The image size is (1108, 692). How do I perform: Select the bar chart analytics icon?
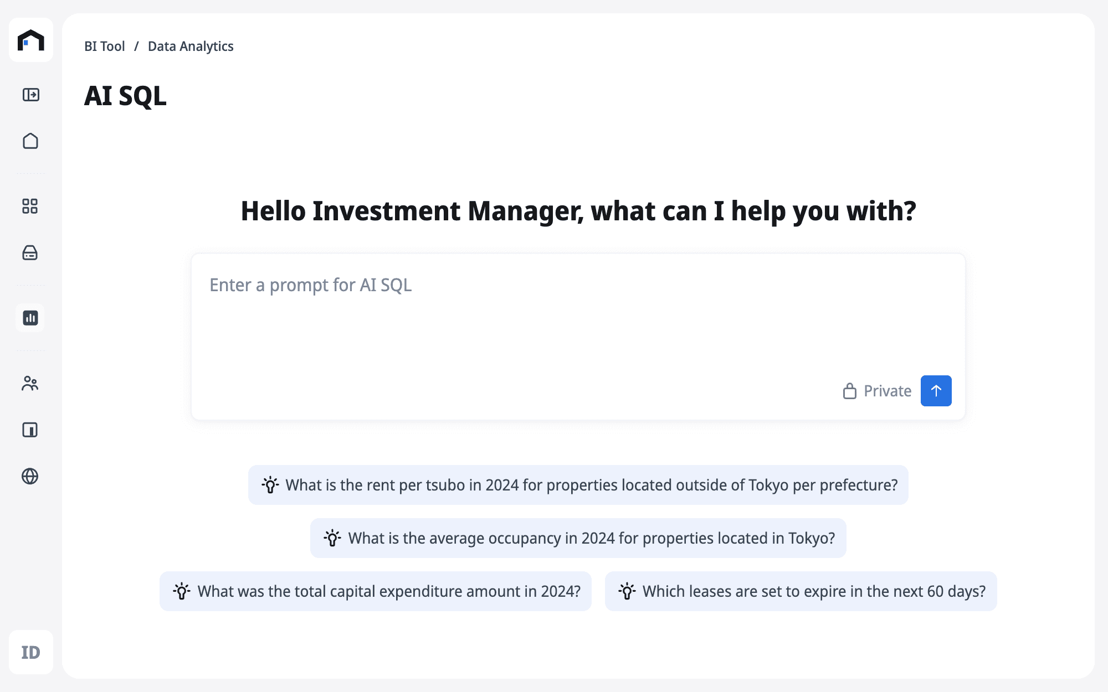coord(30,318)
